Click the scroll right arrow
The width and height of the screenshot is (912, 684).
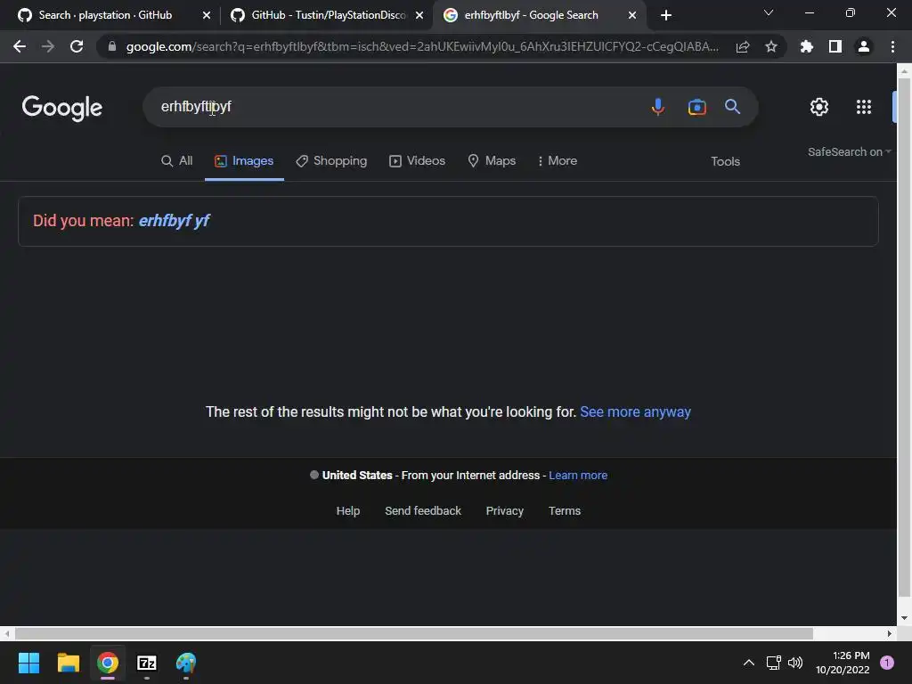coord(890,633)
